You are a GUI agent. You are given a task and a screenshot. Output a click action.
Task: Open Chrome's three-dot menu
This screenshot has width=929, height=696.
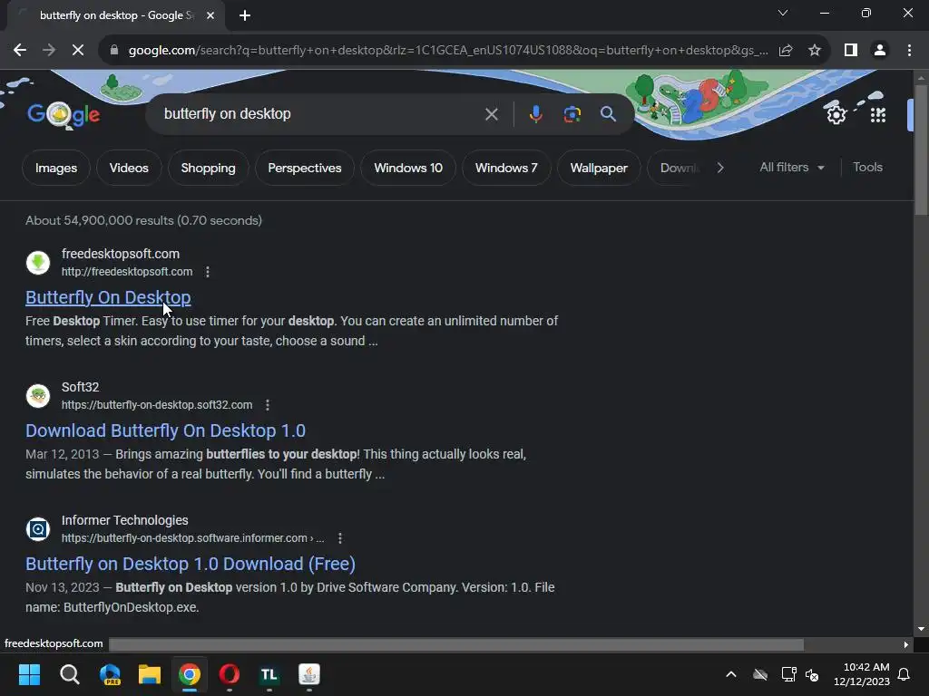(x=909, y=51)
